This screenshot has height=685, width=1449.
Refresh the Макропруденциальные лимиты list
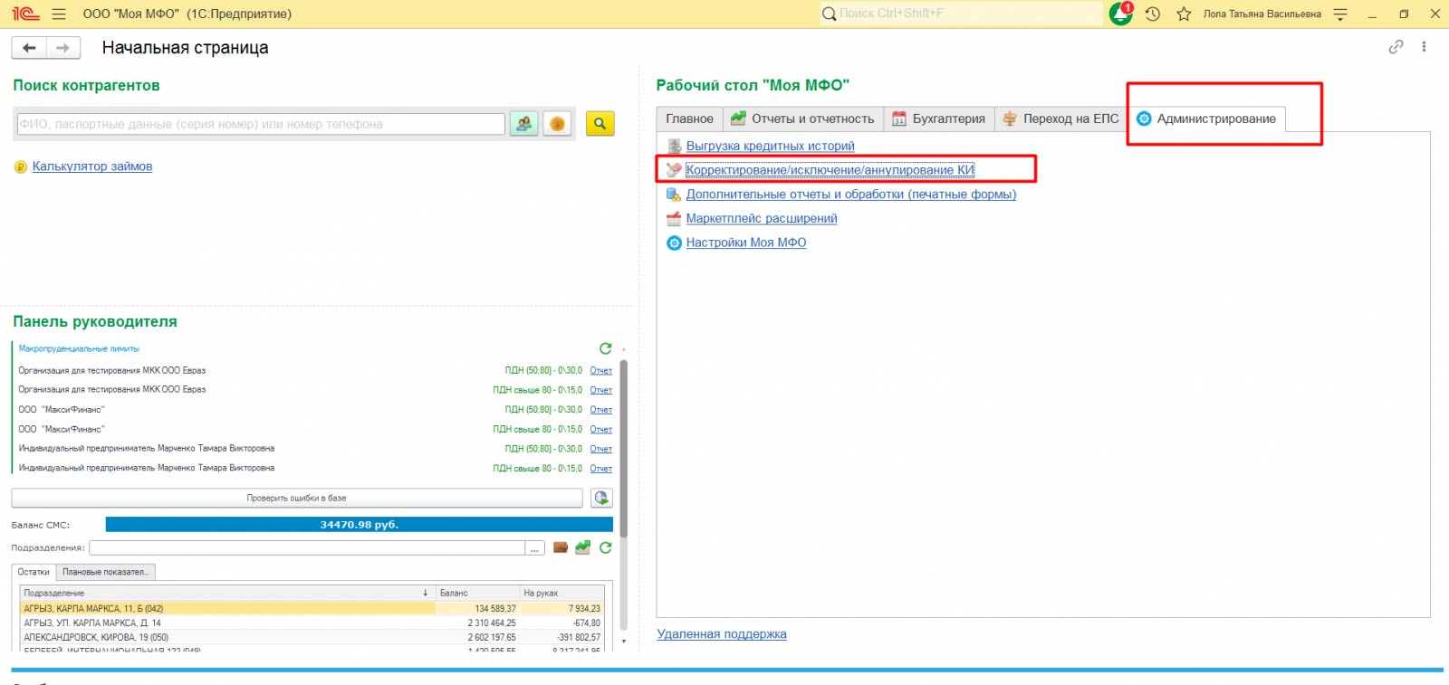tap(605, 348)
